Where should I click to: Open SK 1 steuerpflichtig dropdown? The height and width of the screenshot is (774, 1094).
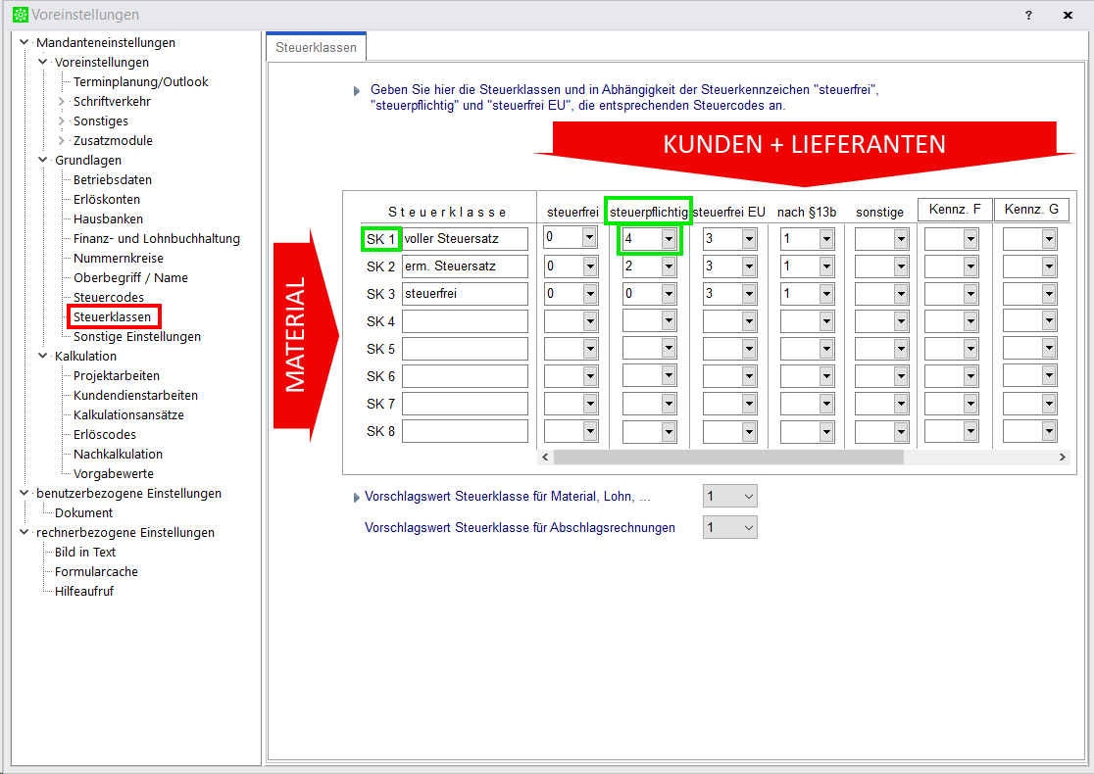click(668, 238)
